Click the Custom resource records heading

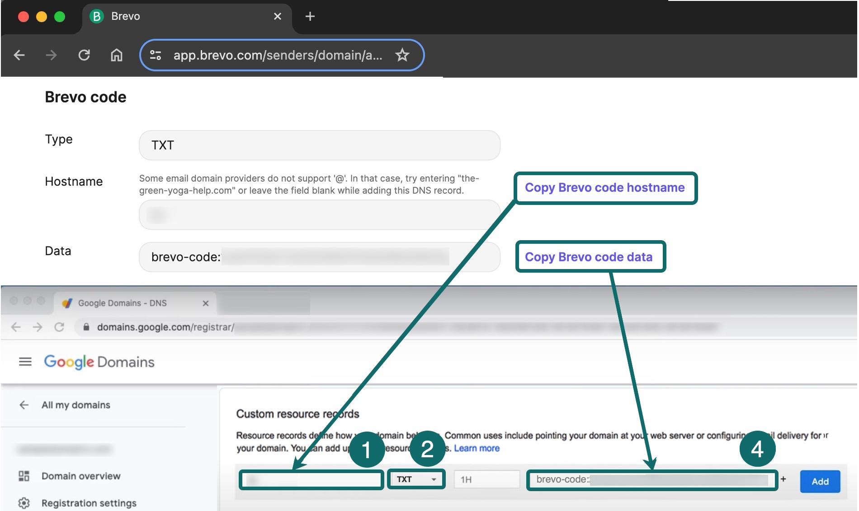point(297,414)
